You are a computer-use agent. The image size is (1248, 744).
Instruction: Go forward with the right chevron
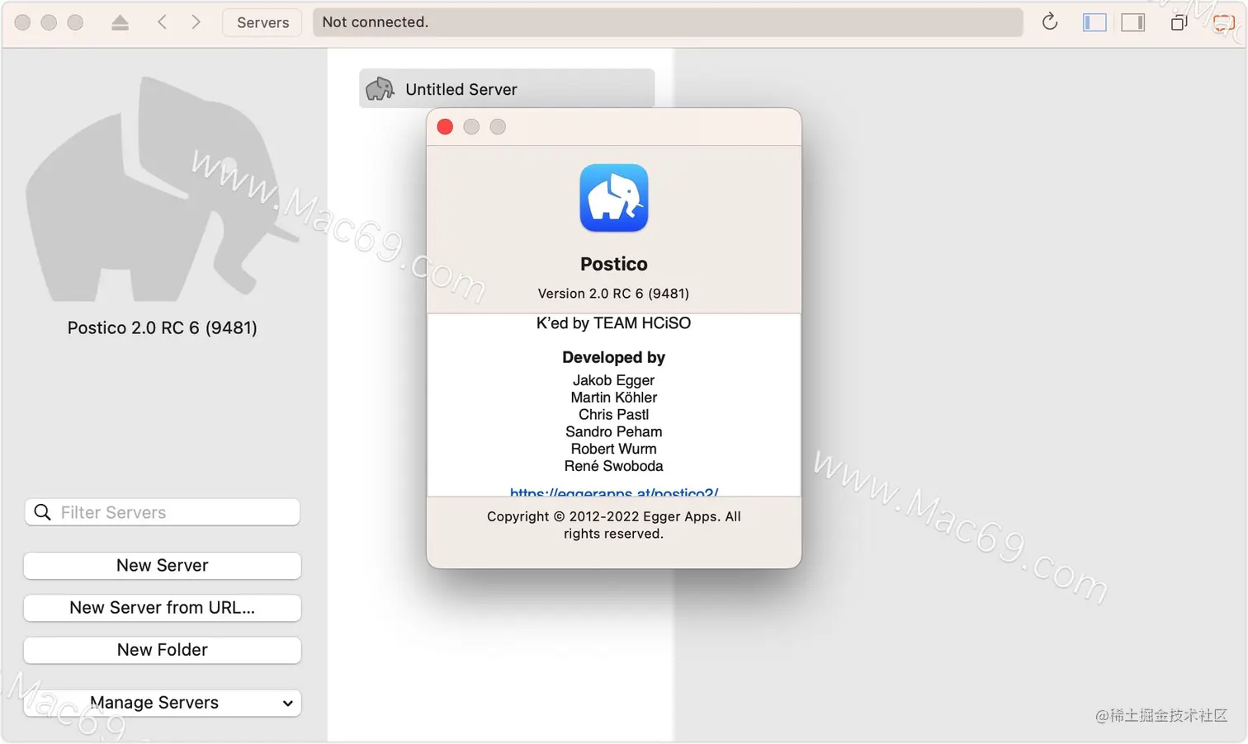pos(196,22)
